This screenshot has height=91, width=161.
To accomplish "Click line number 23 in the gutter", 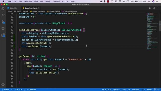I will [x=12, y=30].
